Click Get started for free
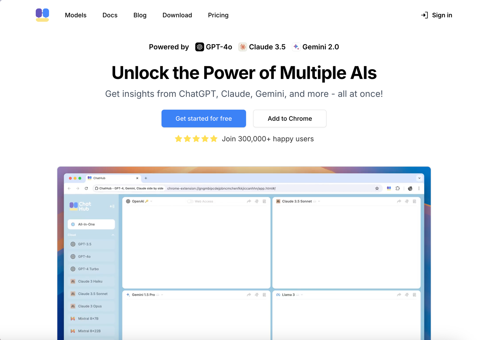 [203, 118]
